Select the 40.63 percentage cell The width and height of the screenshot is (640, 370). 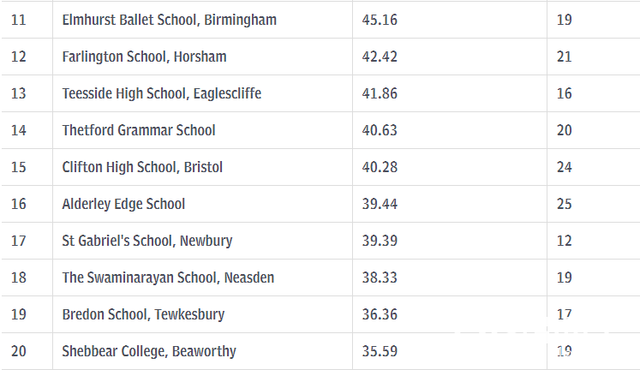380,130
